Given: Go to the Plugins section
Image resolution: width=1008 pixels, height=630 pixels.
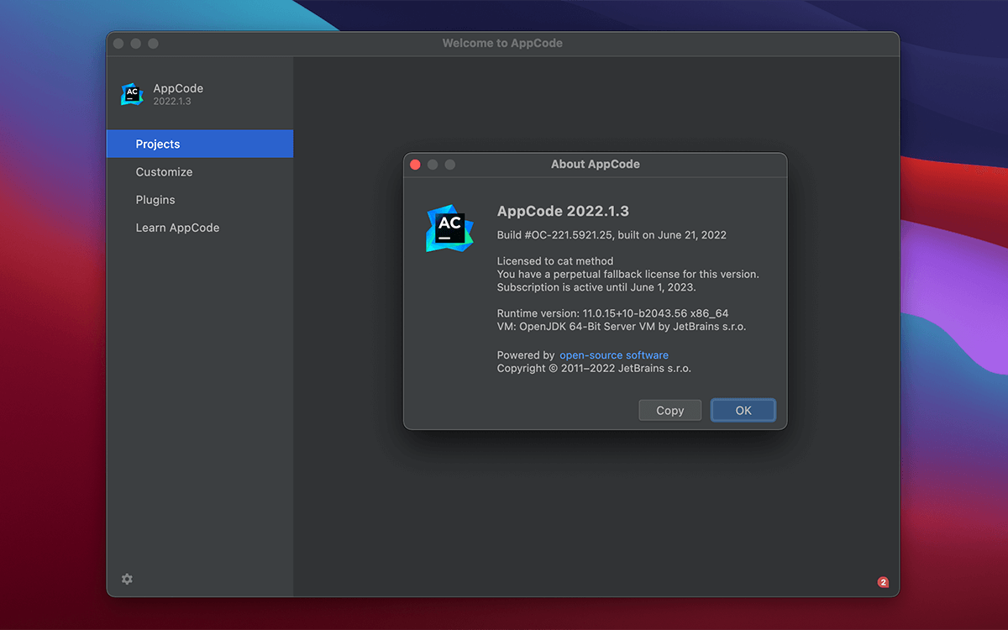Looking at the screenshot, I should click(200, 200).
